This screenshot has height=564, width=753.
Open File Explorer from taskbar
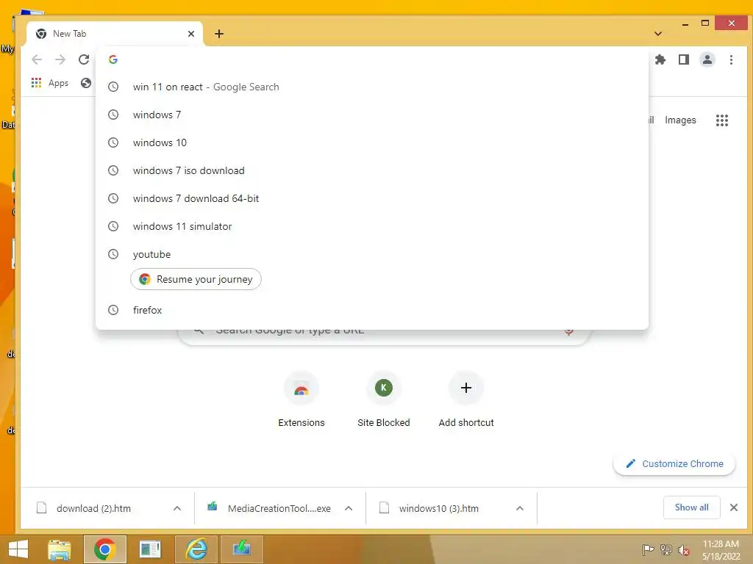point(60,549)
